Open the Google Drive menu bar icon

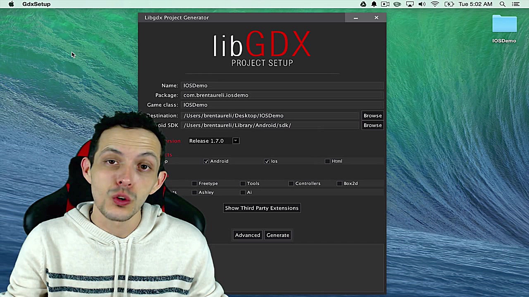[363, 4]
